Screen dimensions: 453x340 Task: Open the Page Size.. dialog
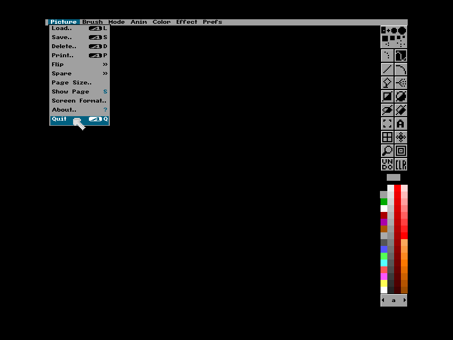79,82
